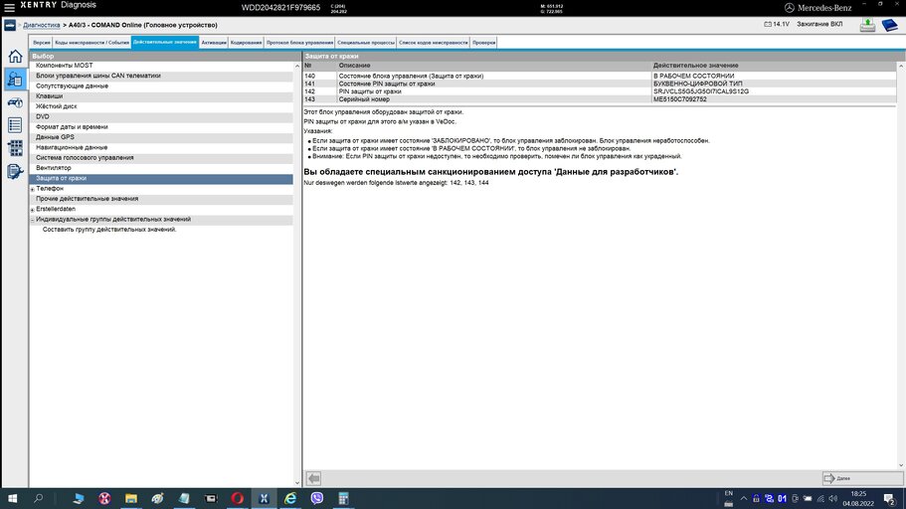Open the Специальные процессы tab
Viewport: 906px width, 509px height.
click(x=366, y=42)
